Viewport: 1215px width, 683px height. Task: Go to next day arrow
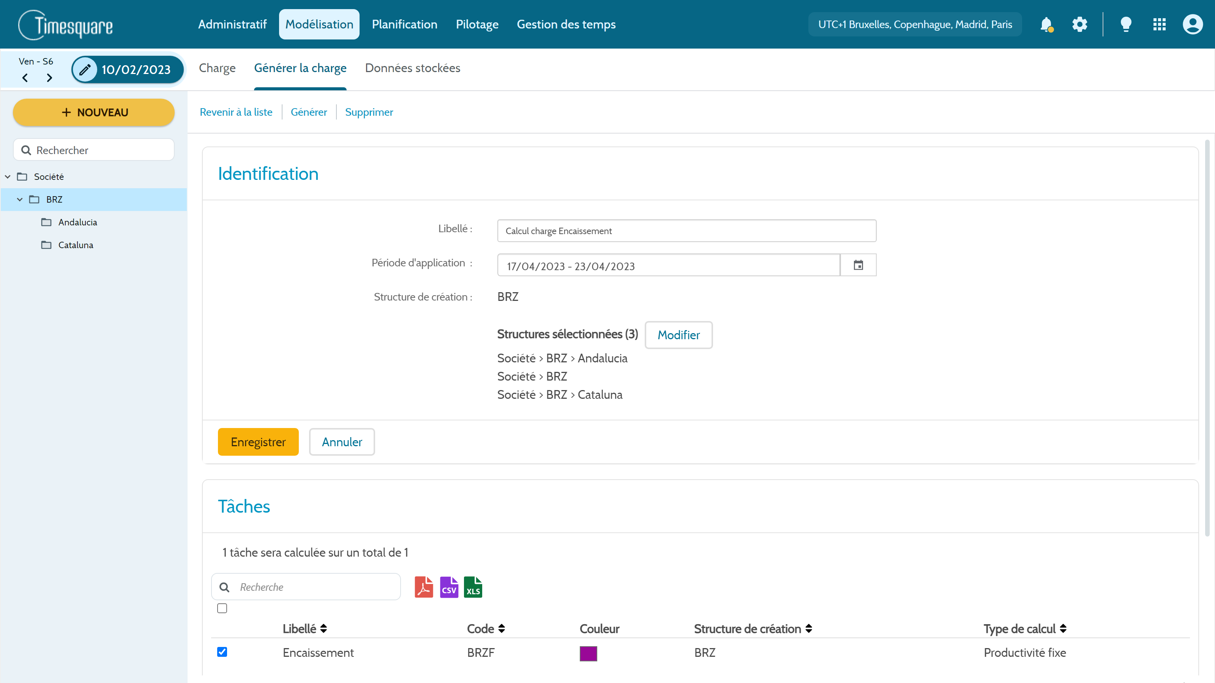coord(49,78)
